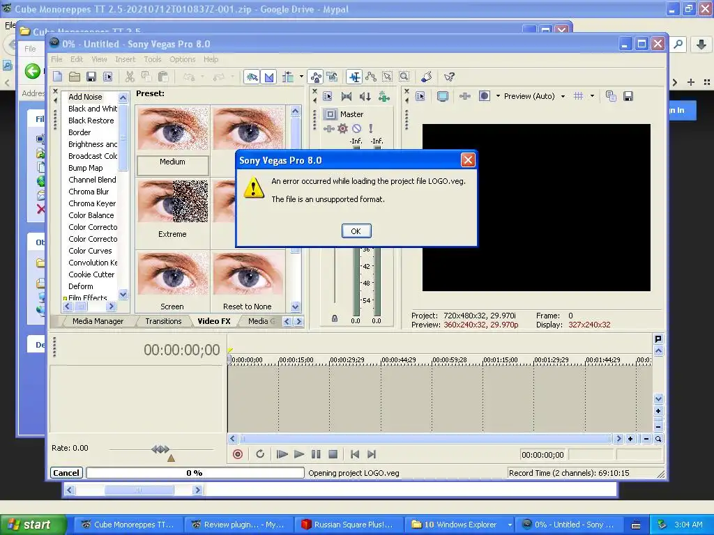Toggle Master bus mute button
The image size is (714, 535).
tap(356, 129)
